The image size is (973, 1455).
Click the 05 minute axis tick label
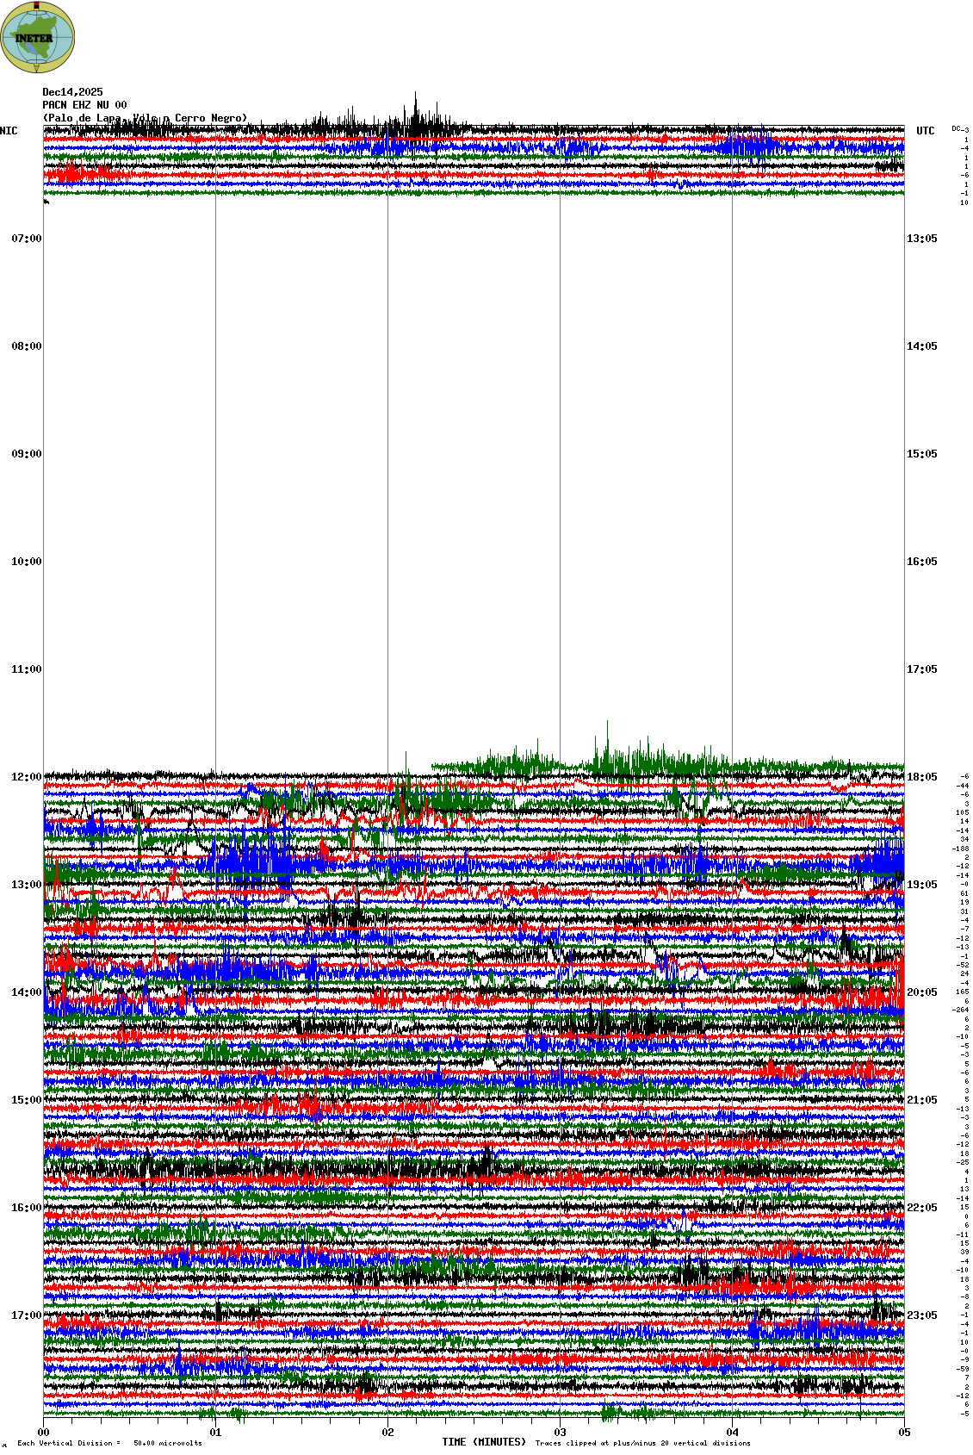pos(904,1433)
